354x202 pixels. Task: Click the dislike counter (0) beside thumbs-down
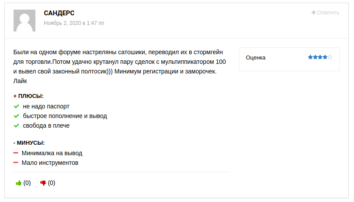point(52,183)
